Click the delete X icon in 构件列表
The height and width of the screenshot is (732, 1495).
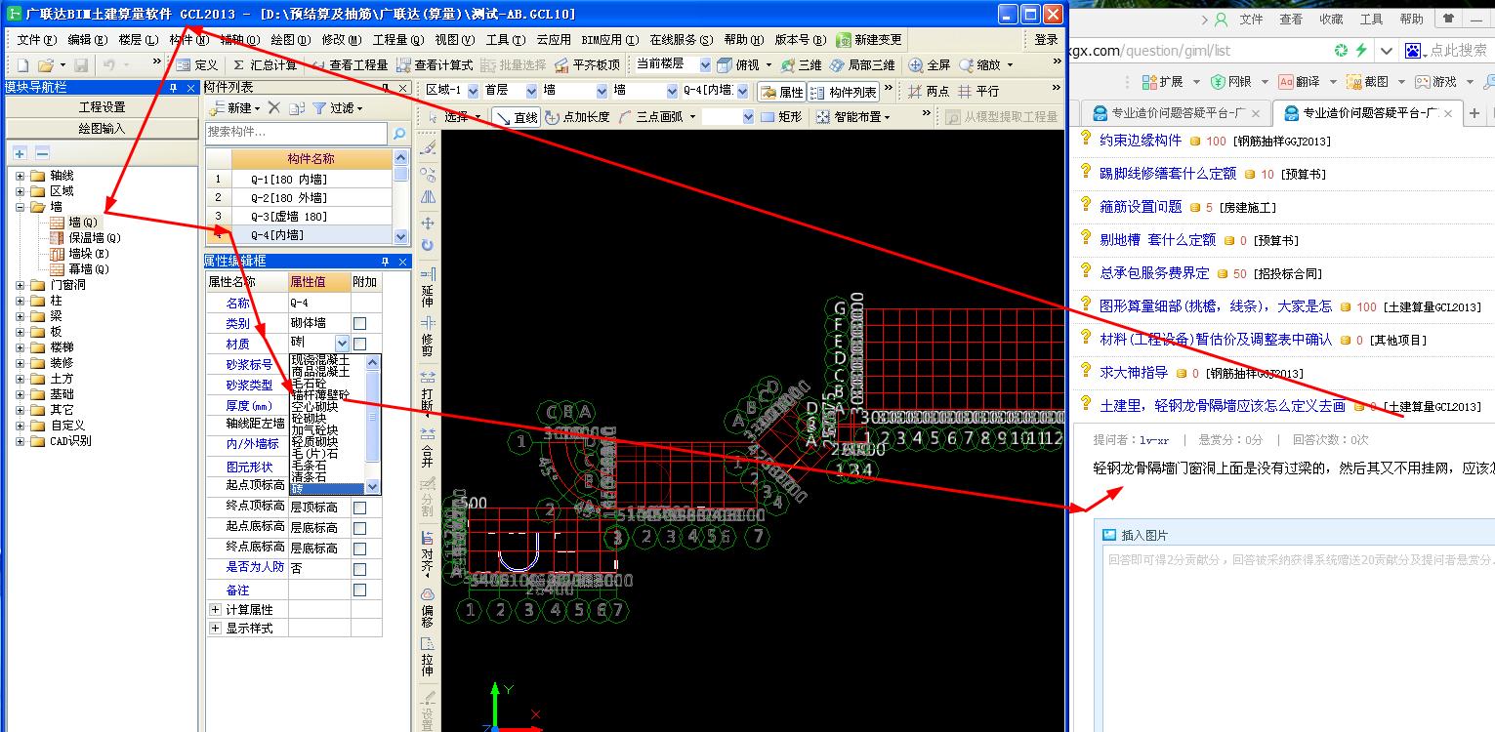coord(274,107)
